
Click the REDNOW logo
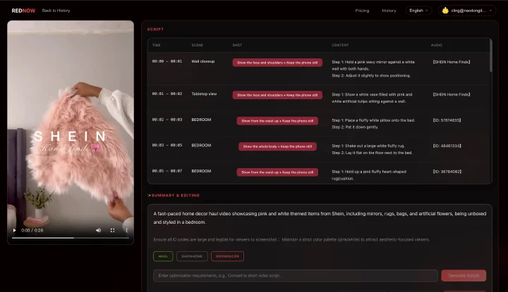coord(23,11)
